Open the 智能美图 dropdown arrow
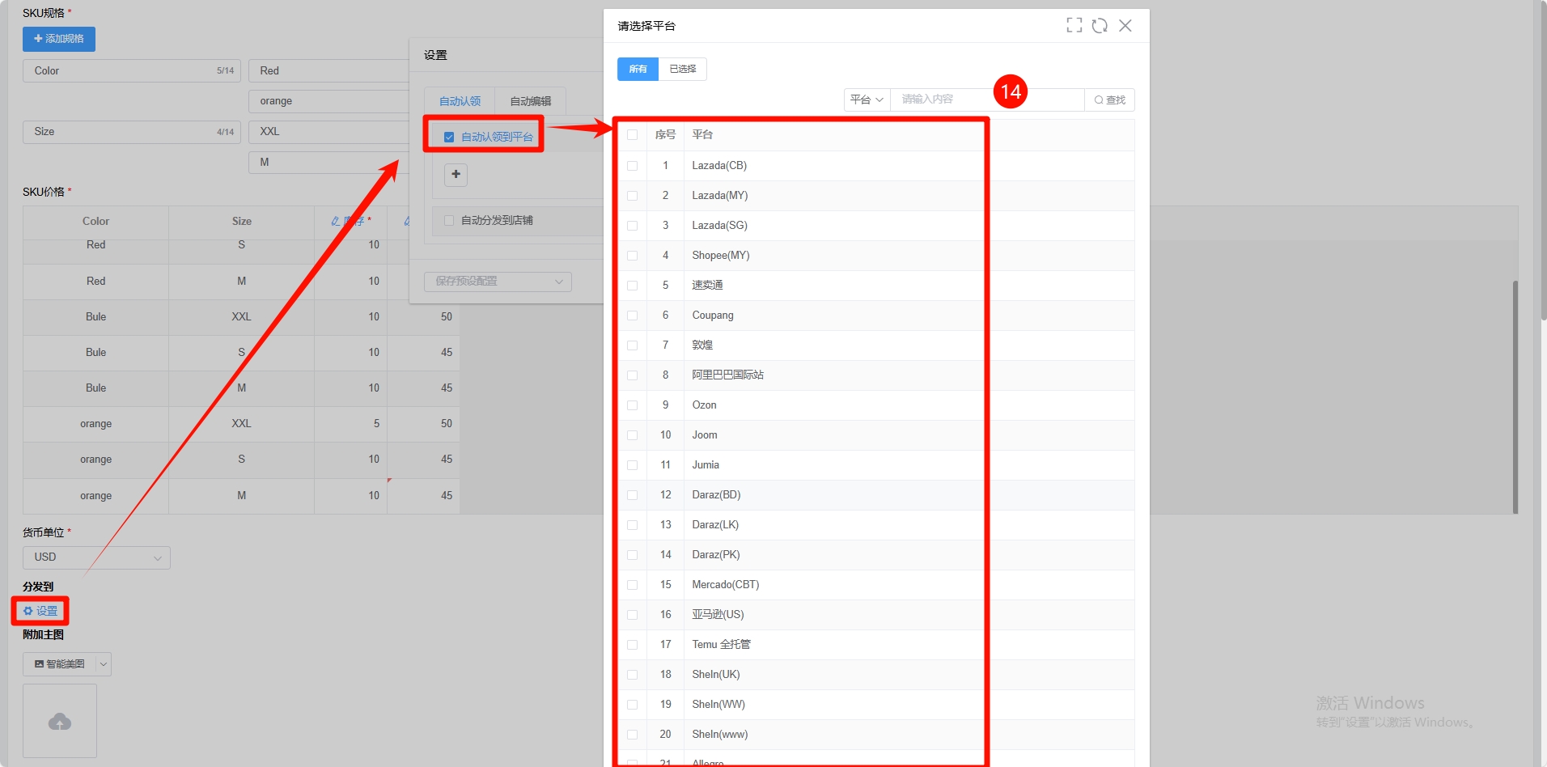Image resolution: width=1547 pixels, height=767 pixels. 104,664
